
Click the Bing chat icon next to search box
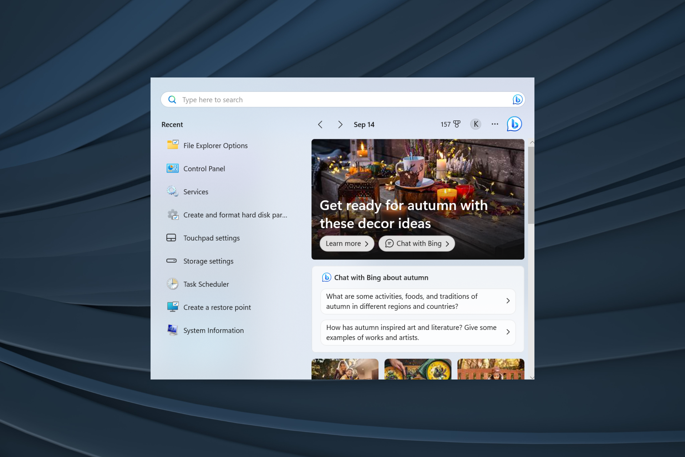pyautogui.click(x=517, y=99)
